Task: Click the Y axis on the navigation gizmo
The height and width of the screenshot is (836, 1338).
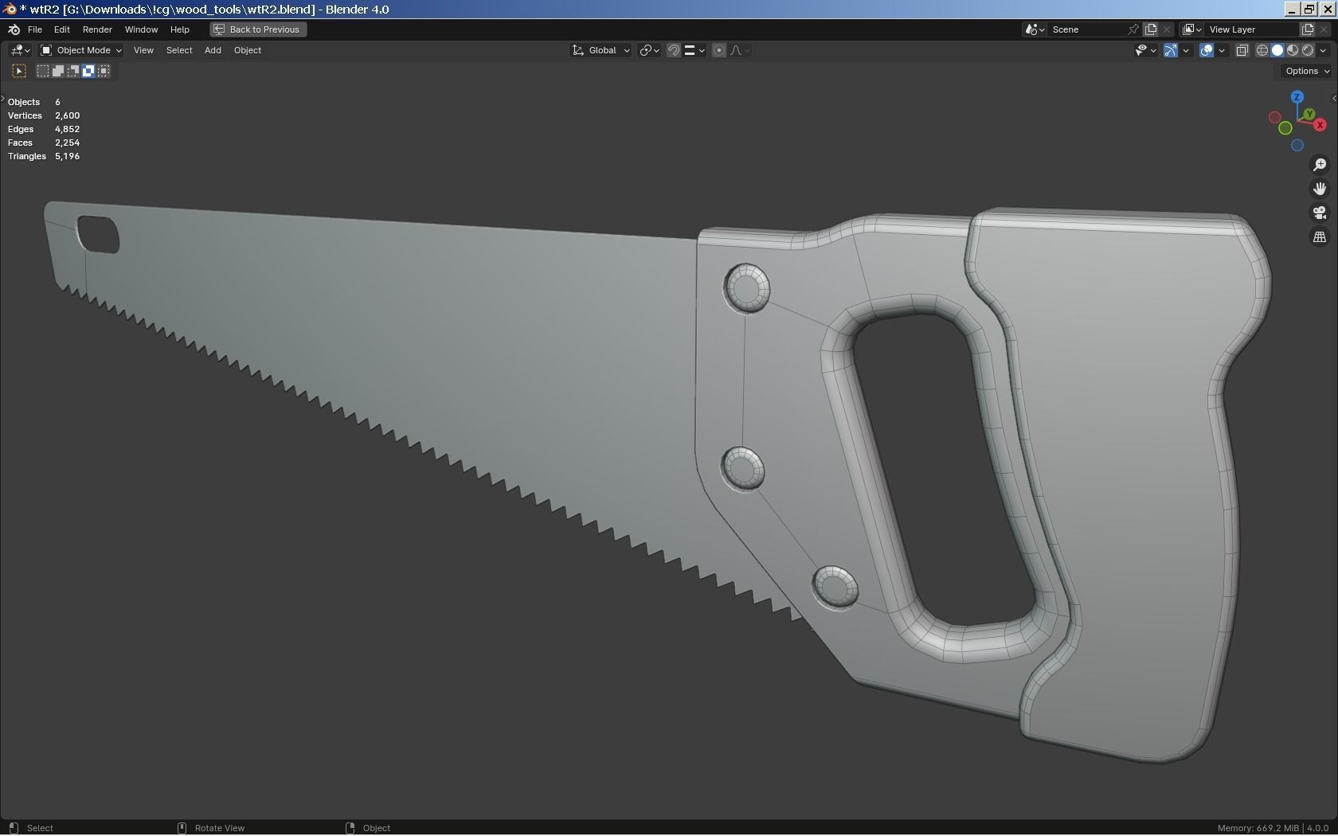Action: click(1309, 114)
